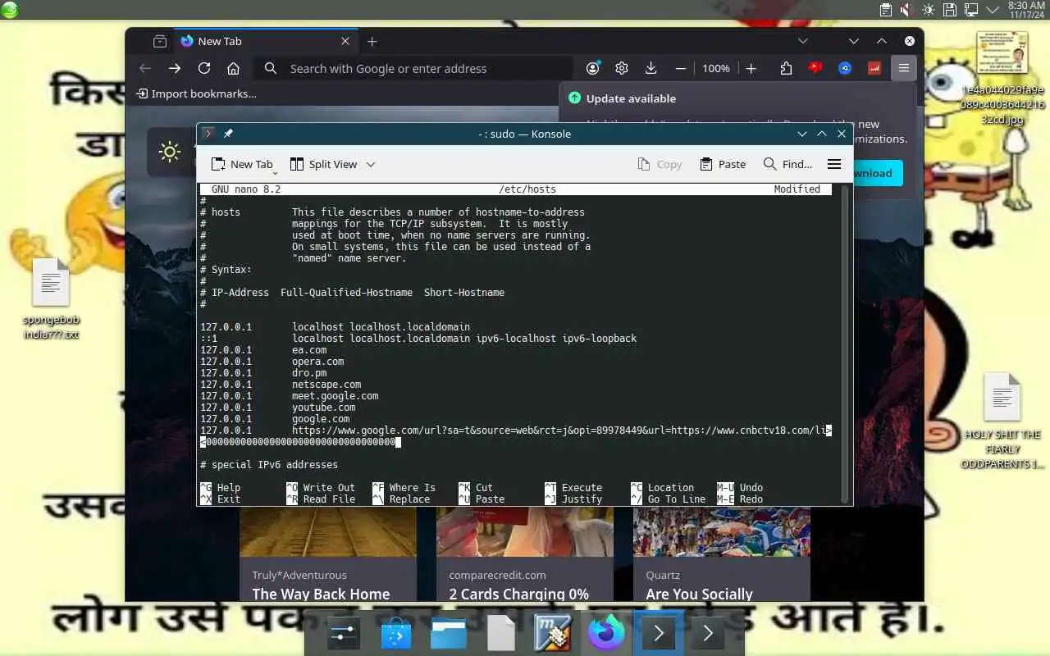This screenshot has width=1050, height=656.
Task: Open the network connection tray icon
Action: (x=971, y=10)
